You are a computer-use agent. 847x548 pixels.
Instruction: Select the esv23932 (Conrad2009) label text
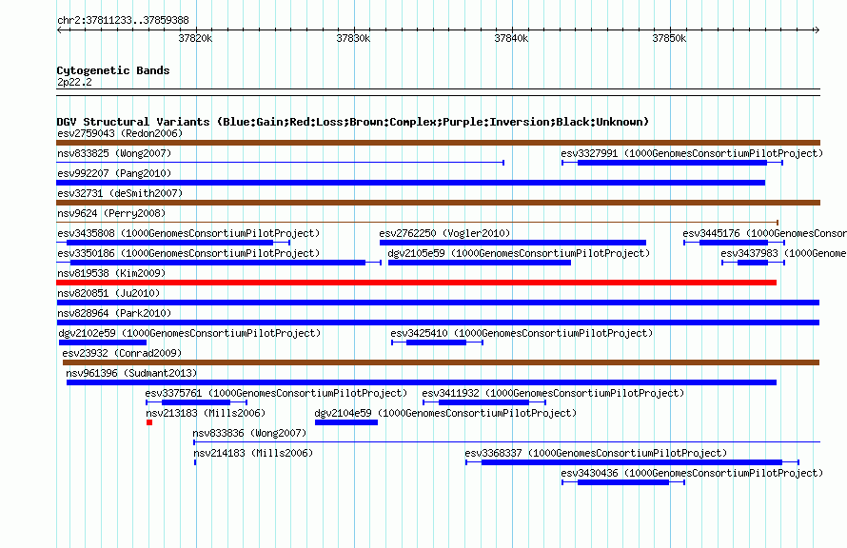click(122, 353)
